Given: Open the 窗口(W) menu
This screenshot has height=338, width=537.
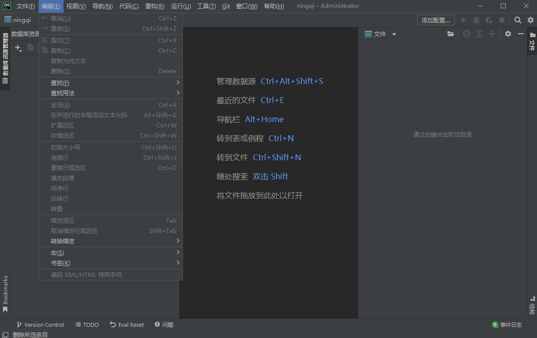Looking at the screenshot, I should click(x=247, y=6).
